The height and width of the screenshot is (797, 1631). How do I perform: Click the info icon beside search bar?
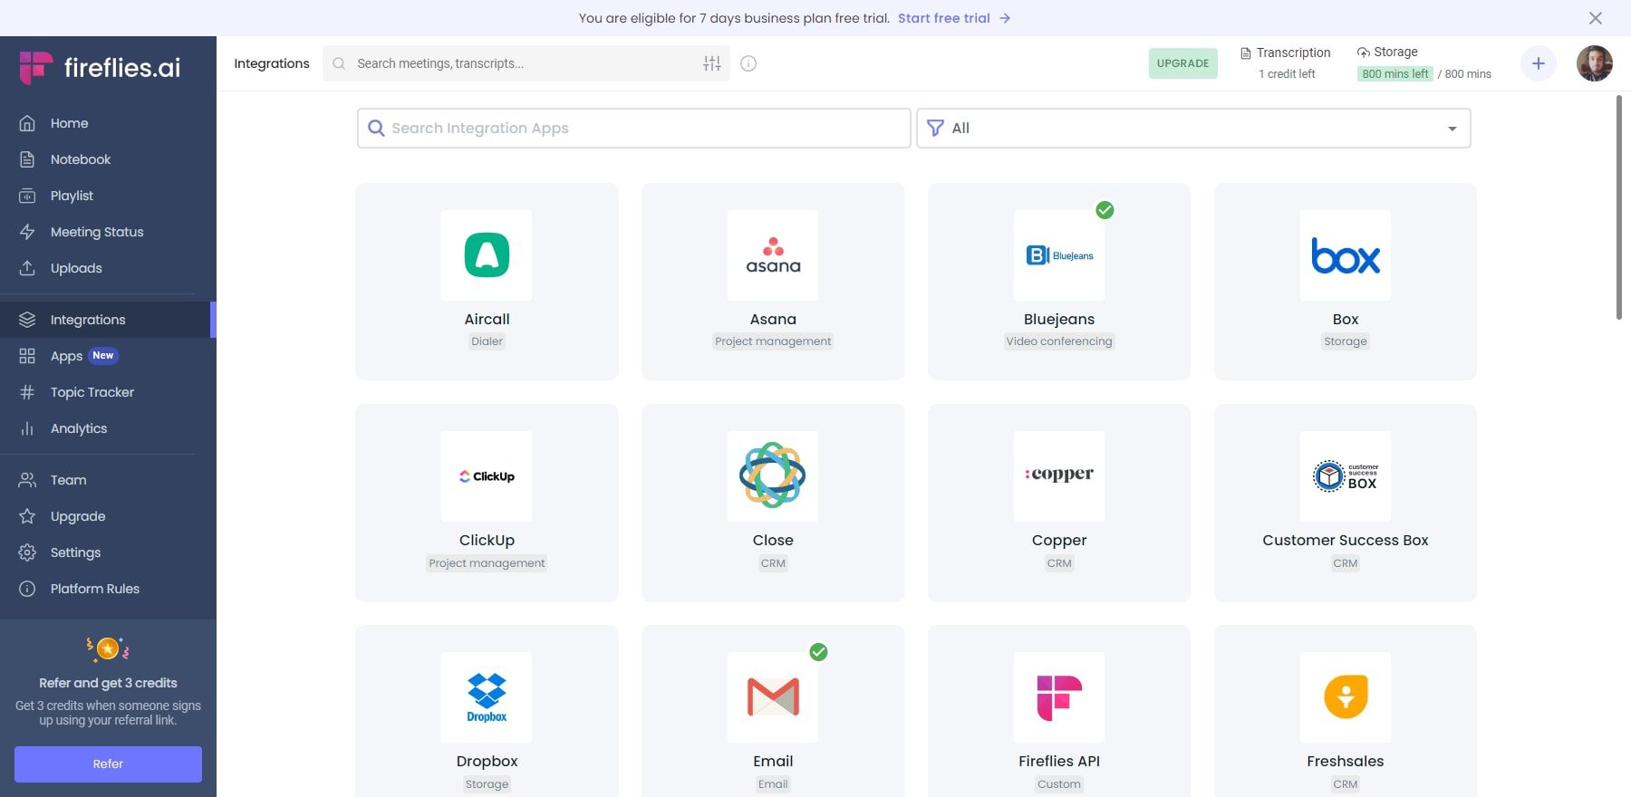(748, 63)
